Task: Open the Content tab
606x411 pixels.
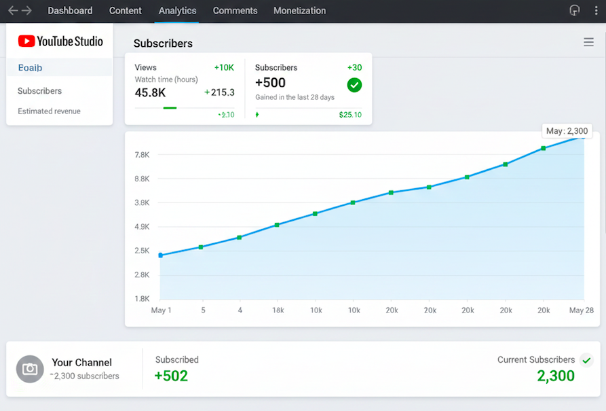Action: pyautogui.click(x=126, y=11)
